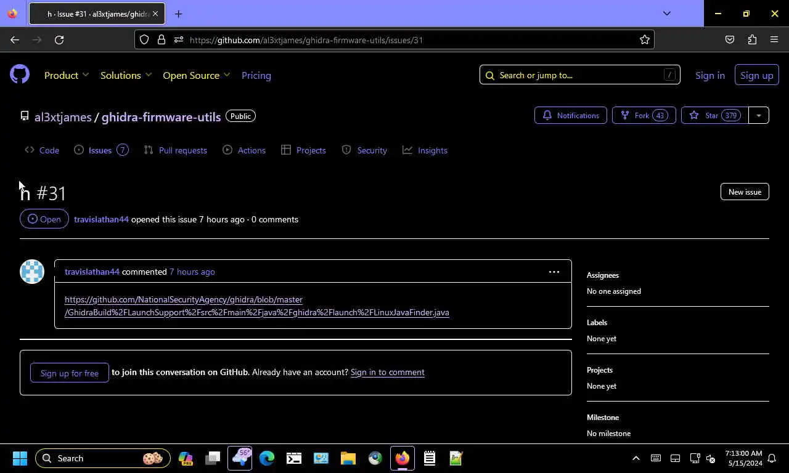The height and width of the screenshot is (473, 789).
Task: Open the weather widget showing 56°
Action: pyautogui.click(x=240, y=458)
